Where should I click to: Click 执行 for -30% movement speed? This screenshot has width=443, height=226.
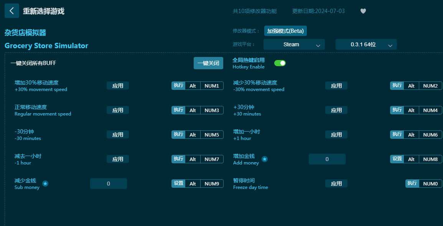pyautogui.click(x=397, y=86)
